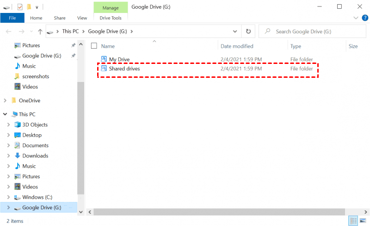Open the Recent locations dropdown arrow
This screenshot has width=370, height=226.
coord(31,31)
